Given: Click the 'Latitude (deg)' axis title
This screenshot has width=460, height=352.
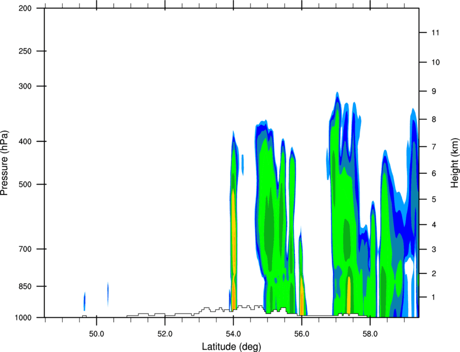Looking at the screenshot, I should (231, 347).
